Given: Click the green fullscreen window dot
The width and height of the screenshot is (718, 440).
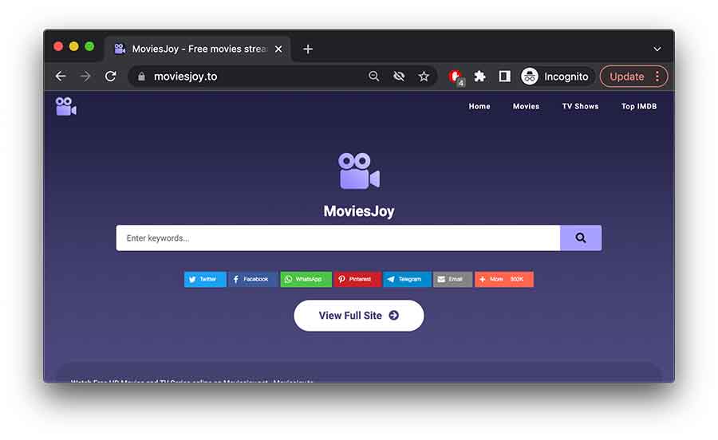Looking at the screenshot, I should click(89, 46).
